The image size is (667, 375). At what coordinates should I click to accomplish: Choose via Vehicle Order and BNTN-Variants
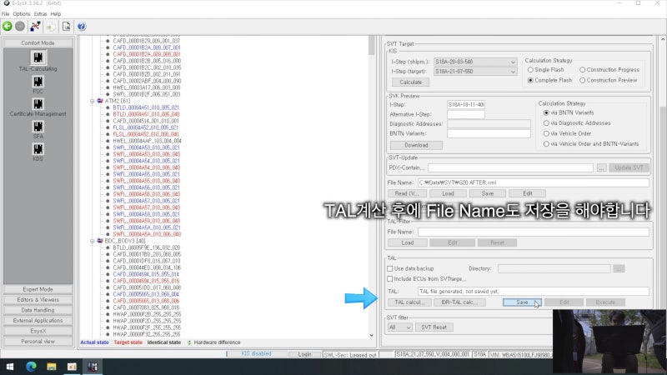coord(546,144)
